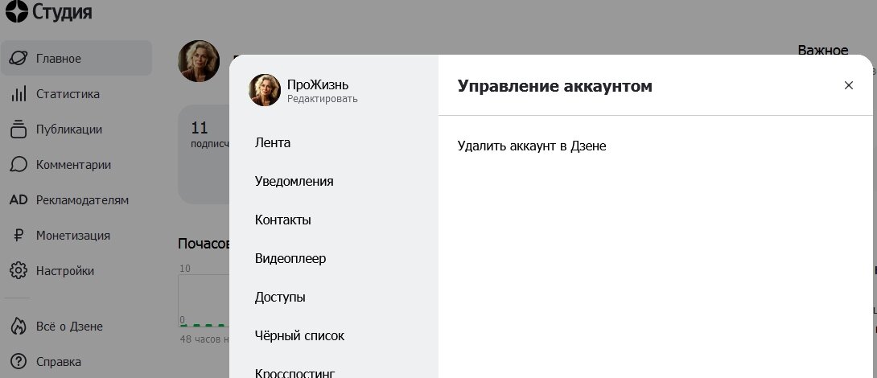Click Удалить аккаунт в Дзене link
The height and width of the screenshot is (378, 877).
[532, 146]
